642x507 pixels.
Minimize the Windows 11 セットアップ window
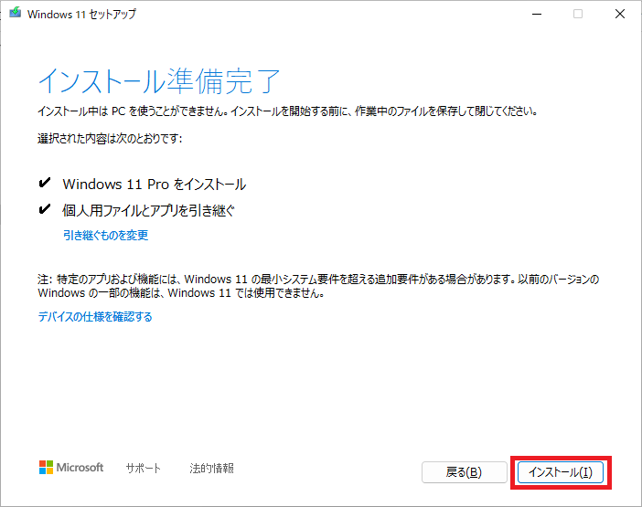point(537,14)
